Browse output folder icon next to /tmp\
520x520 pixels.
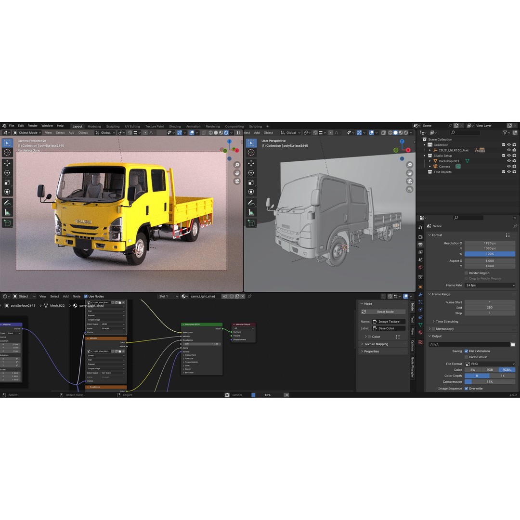tap(513, 345)
